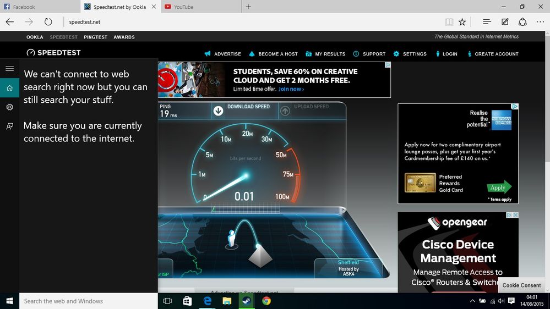Click Sheffield Hosted by ASK4 server

tap(348, 268)
